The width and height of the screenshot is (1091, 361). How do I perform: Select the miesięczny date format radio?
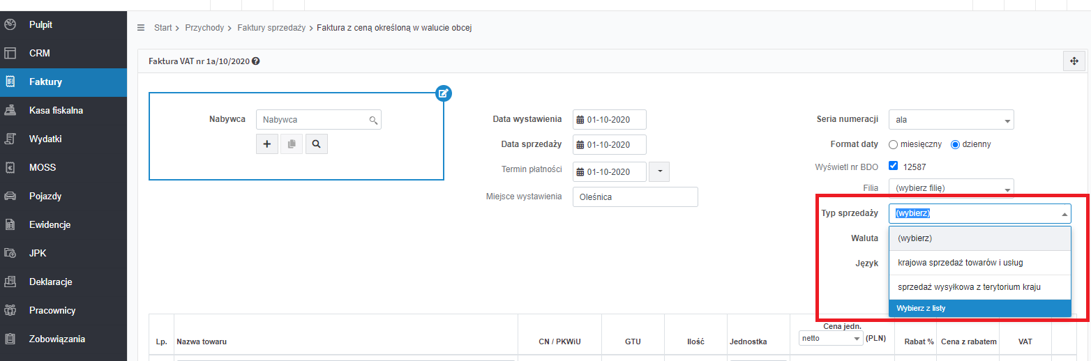(893, 144)
